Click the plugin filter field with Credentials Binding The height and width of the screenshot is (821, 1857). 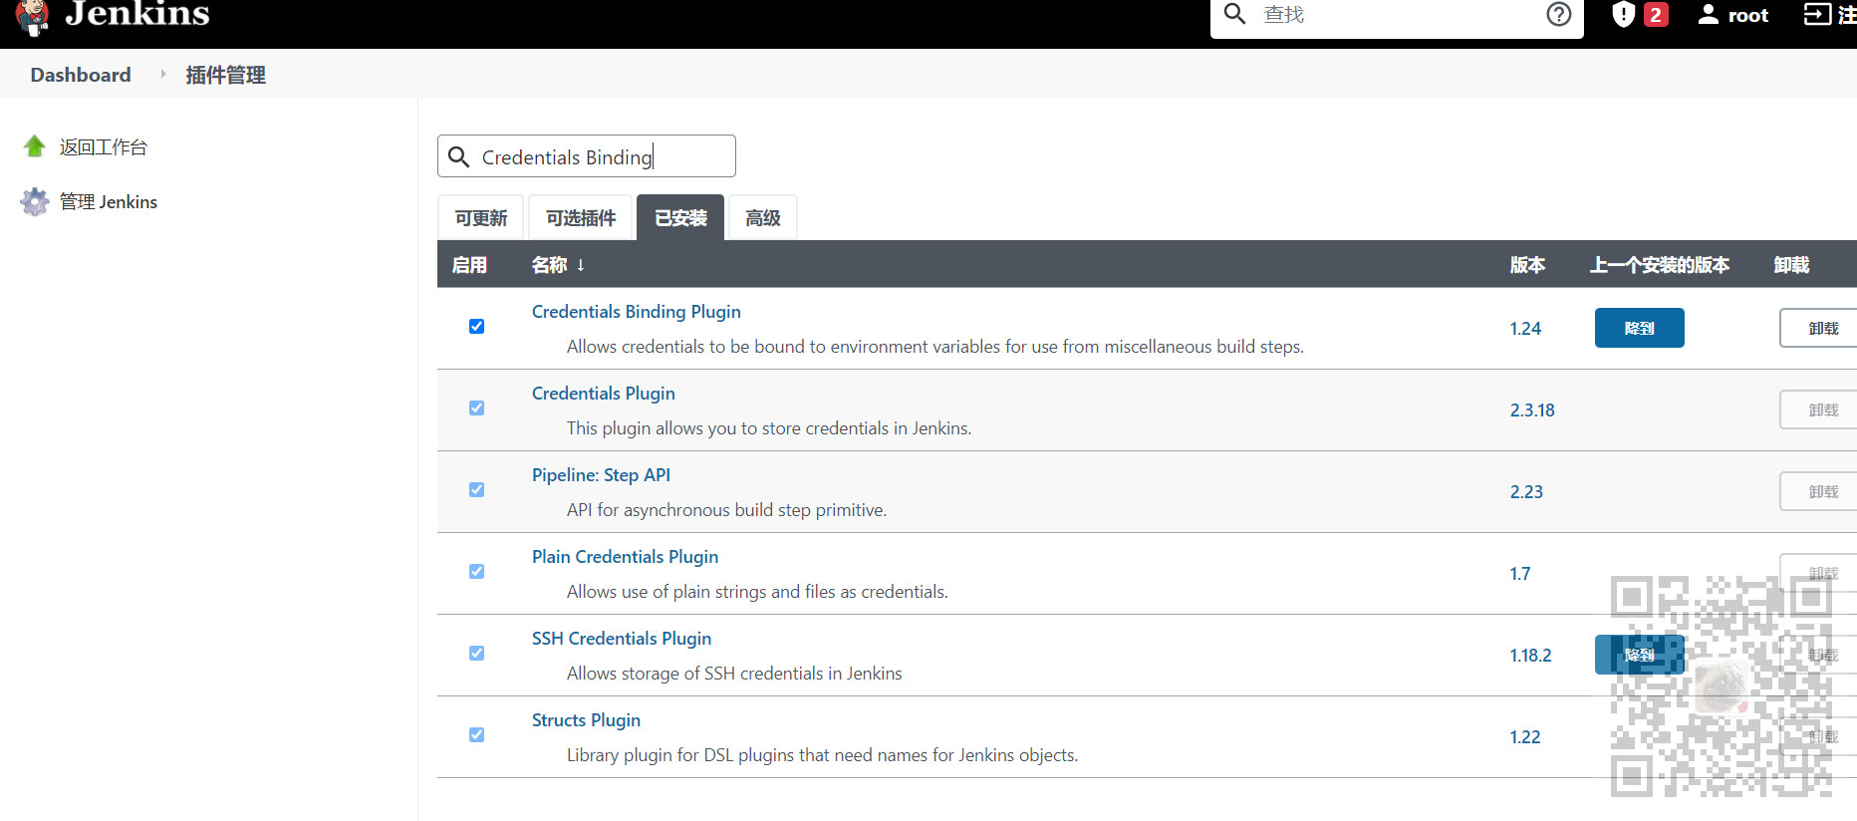click(x=587, y=156)
